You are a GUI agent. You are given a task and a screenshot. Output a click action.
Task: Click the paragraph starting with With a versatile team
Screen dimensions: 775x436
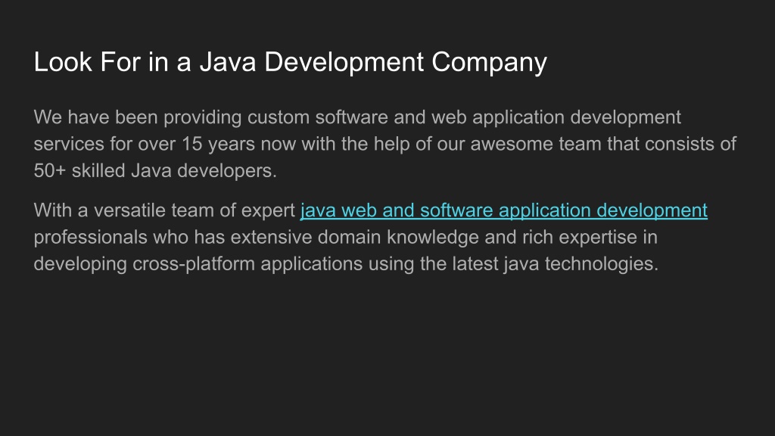point(371,237)
